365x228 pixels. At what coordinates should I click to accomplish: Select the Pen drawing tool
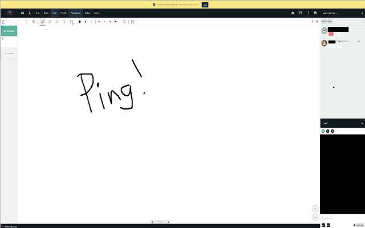coord(43,22)
